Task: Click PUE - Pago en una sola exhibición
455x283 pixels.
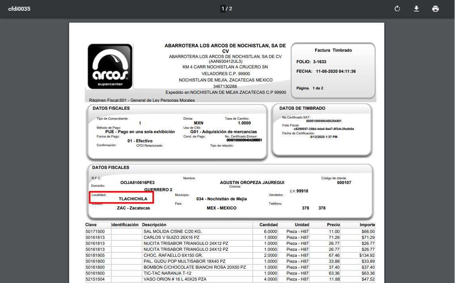Action: click(140, 132)
